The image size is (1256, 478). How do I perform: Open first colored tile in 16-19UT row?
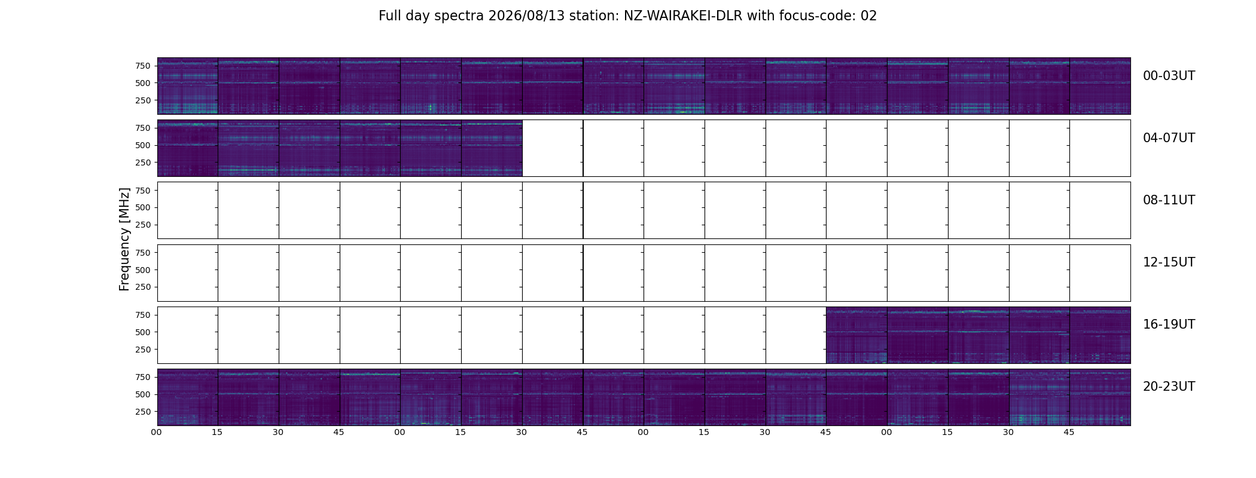(x=856, y=335)
